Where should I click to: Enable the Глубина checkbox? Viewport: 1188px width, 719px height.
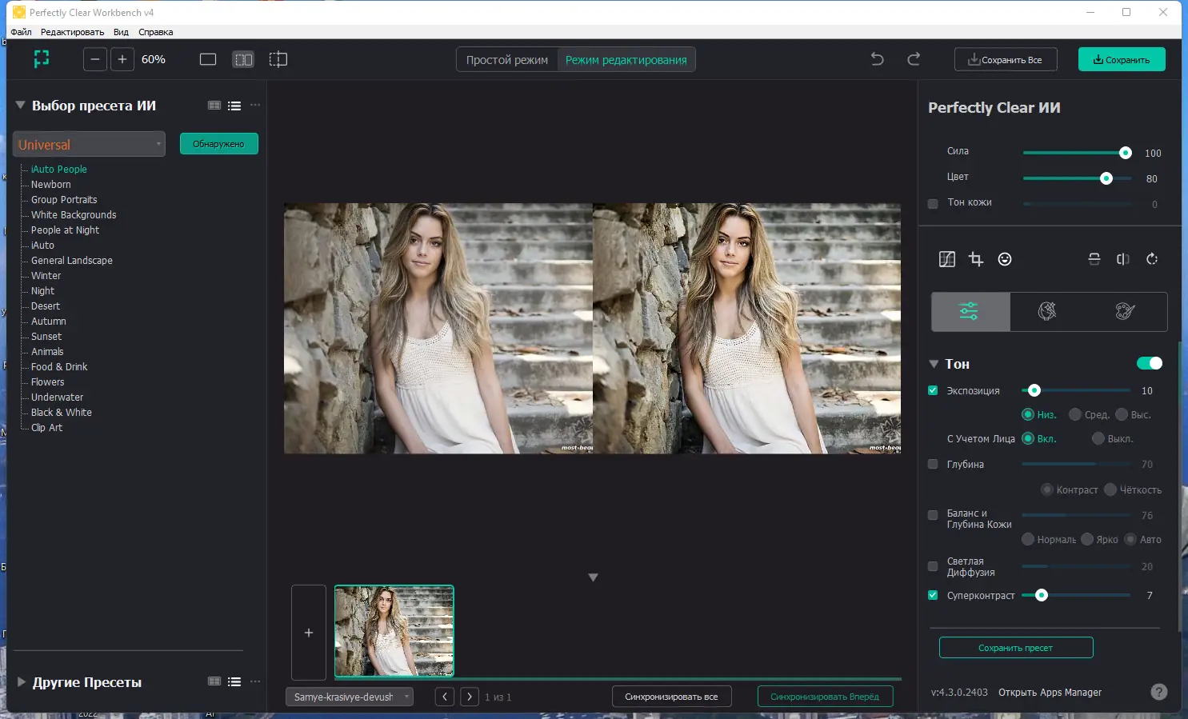coord(933,464)
